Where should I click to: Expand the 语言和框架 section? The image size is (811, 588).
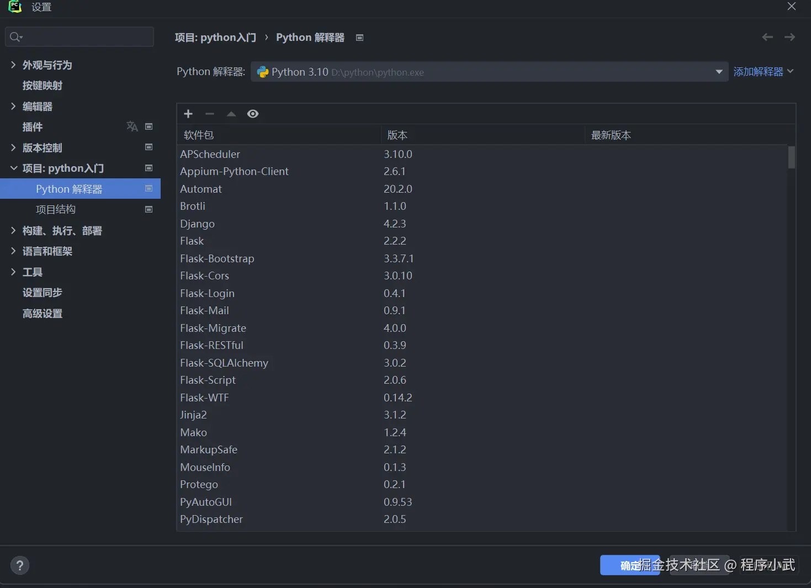pyautogui.click(x=13, y=251)
